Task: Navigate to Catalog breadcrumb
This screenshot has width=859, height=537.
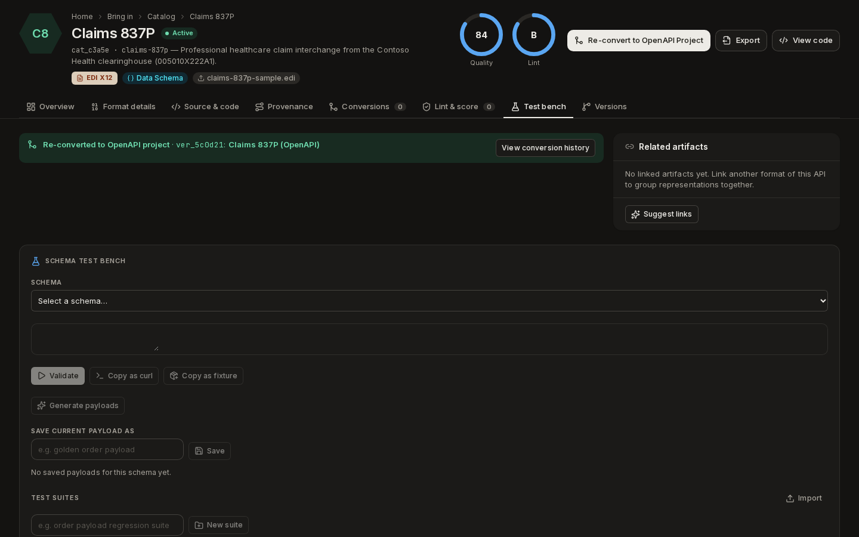Action: tap(161, 17)
